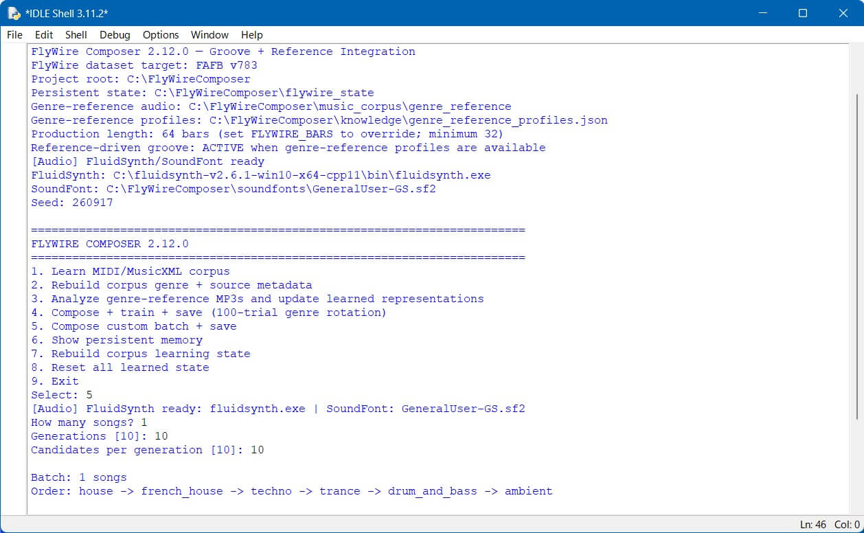Click the 'SoundFont:' GeneralUser-GS.sf2 path line
The height and width of the screenshot is (533, 864).
tap(234, 189)
